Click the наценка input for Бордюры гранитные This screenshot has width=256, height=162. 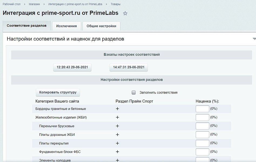click(202, 109)
